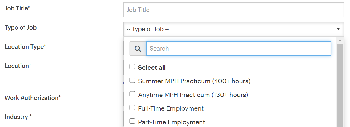Click the 'Industry *' field label
The width and height of the screenshot is (350, 127).
18,117
